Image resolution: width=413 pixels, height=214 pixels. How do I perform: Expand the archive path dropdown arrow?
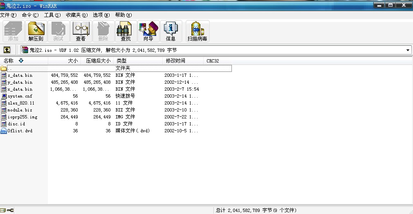408,50
